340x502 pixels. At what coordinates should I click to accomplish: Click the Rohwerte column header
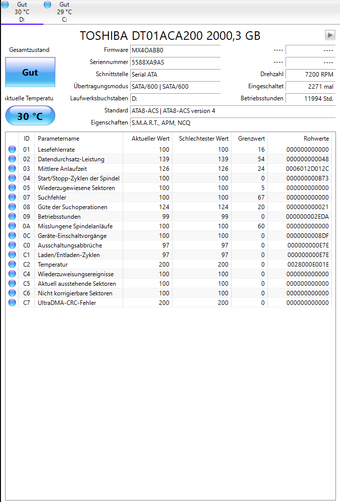300,139
